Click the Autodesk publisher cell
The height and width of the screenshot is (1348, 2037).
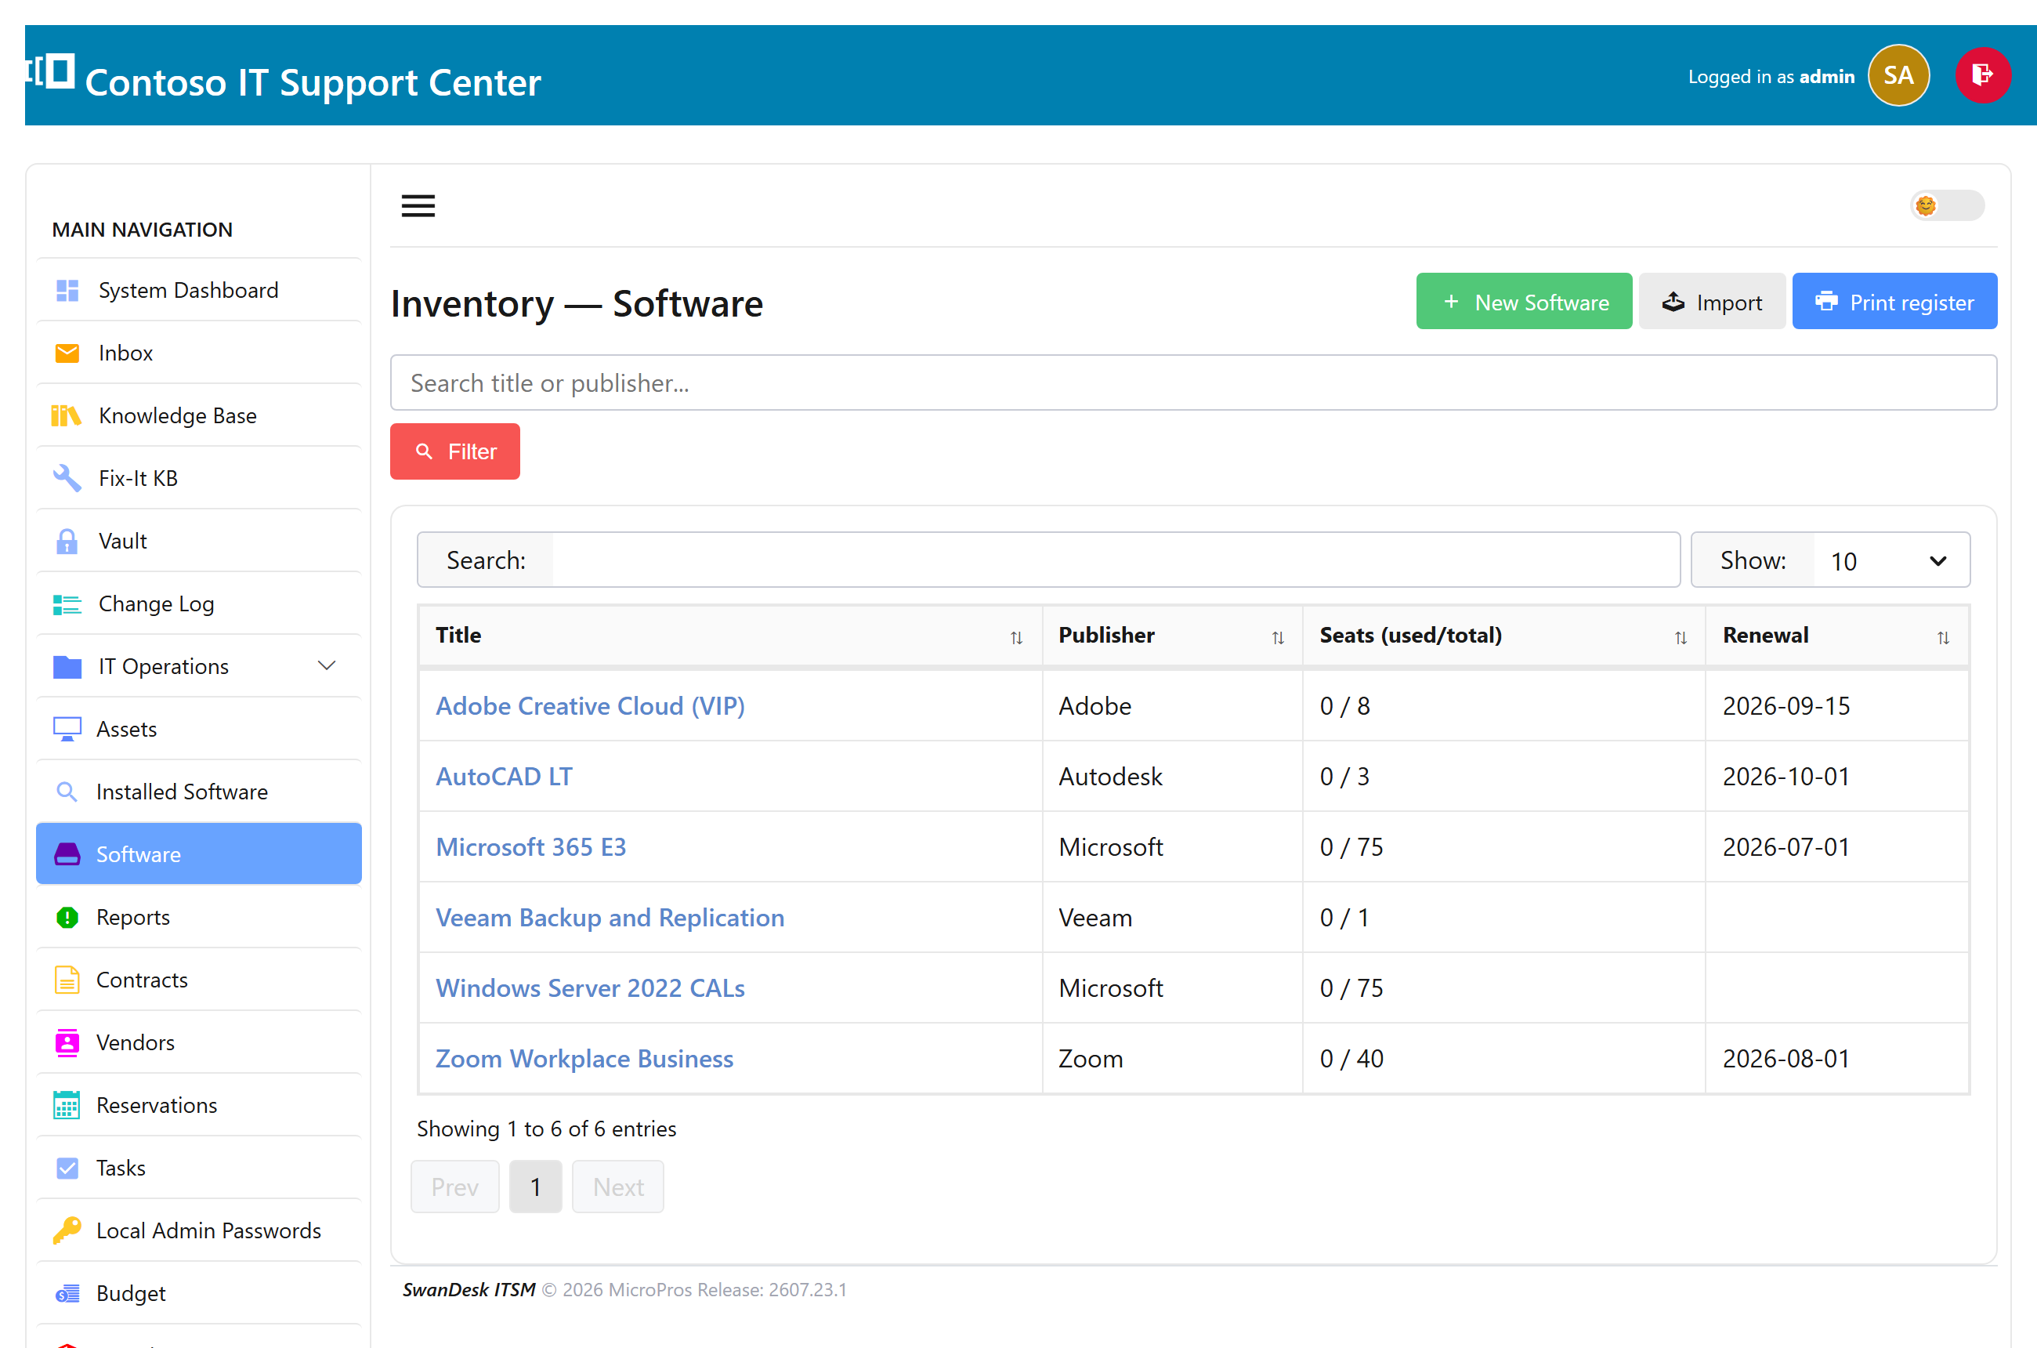pos(1172,777)
